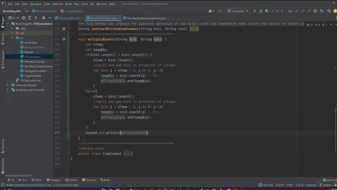
Task: Click the CRLF line separator entry
Action: [x=290, y=185]
